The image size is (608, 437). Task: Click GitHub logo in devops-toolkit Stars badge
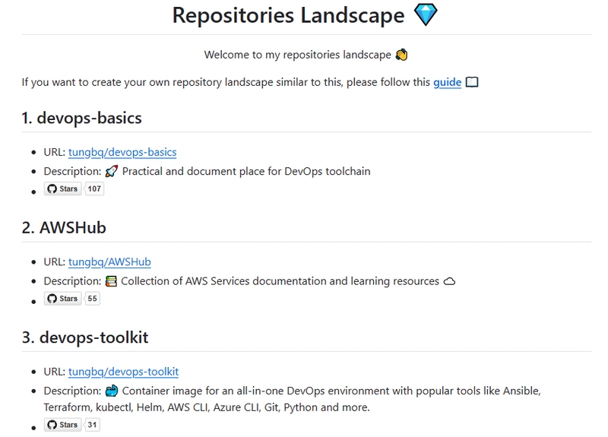click(52, 425)
